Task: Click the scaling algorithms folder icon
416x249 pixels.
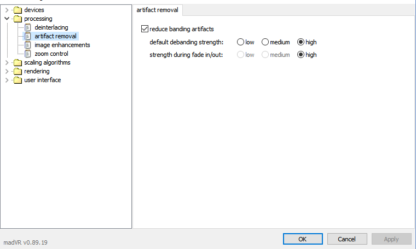Action: point(18,62)
